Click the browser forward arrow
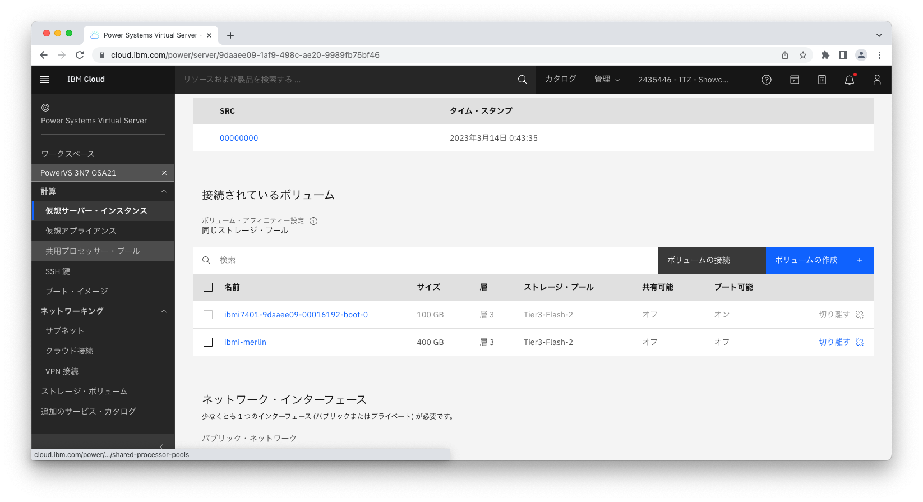Image resolution: width=923 pixels, height=502 pixels. (62, 55)
